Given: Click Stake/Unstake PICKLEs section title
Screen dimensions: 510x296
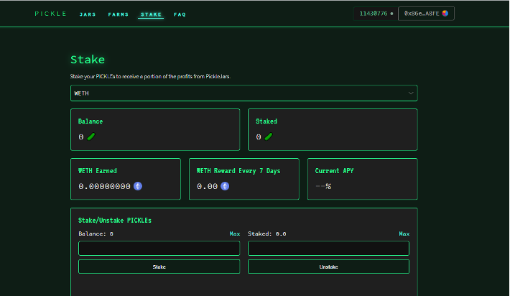Looking at the screenshot, I should click(x=114, y=221).
